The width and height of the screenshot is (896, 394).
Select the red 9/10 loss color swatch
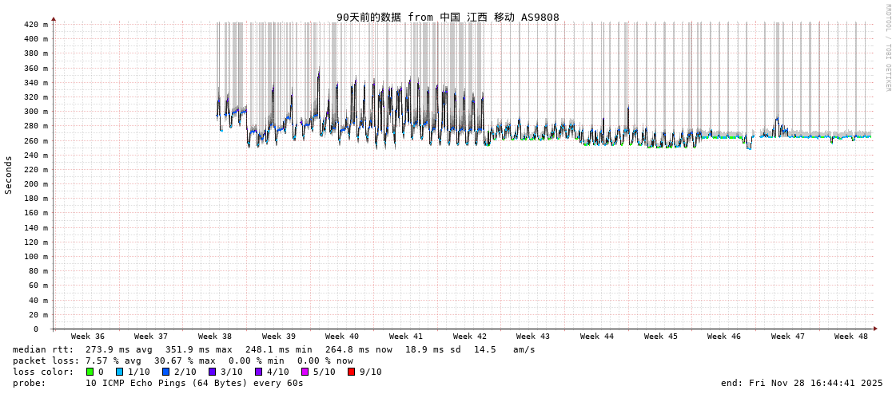(351, 372)
